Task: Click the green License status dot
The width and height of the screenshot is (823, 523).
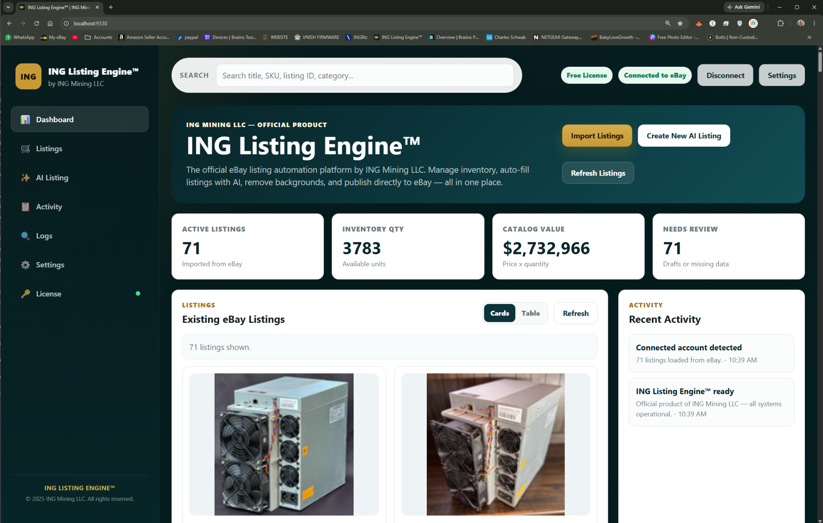Action: pos(138,293)
